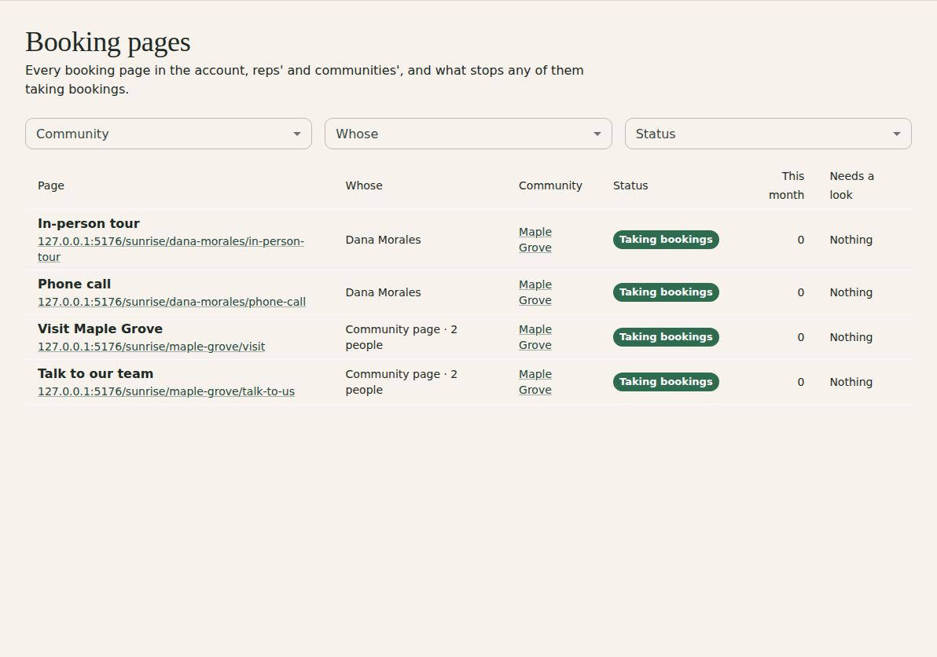Open the dana-morales/phone-call booking link

click(x=171, y=302)
